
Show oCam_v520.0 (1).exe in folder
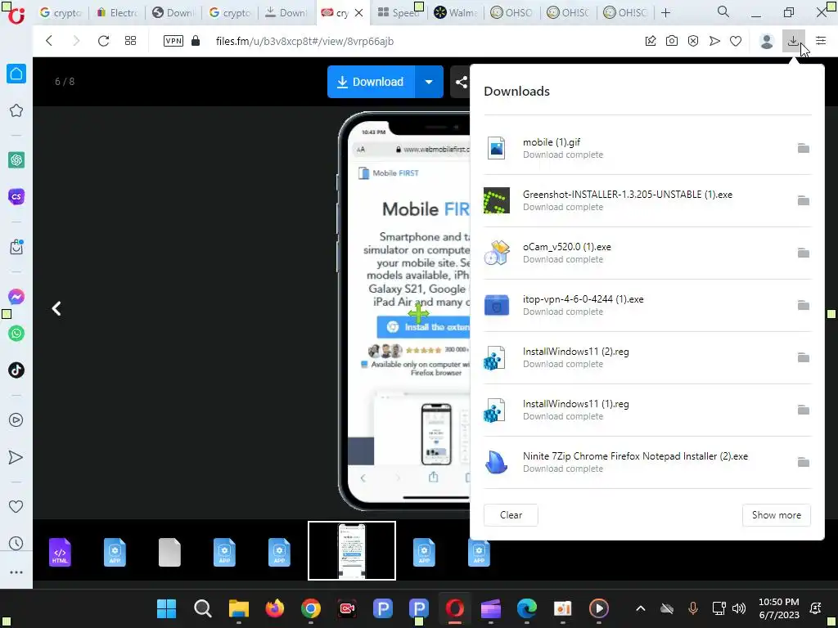(x=804, y=253)
